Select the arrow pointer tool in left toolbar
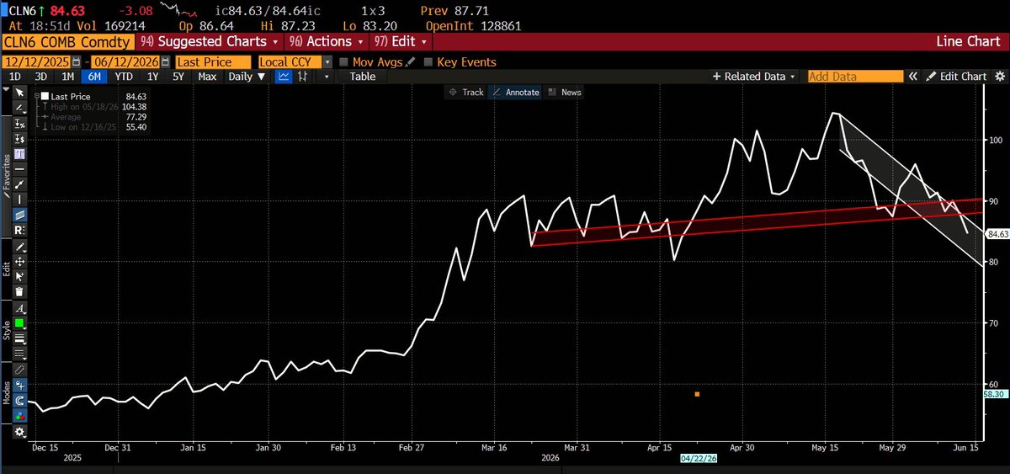 (20, 92)
